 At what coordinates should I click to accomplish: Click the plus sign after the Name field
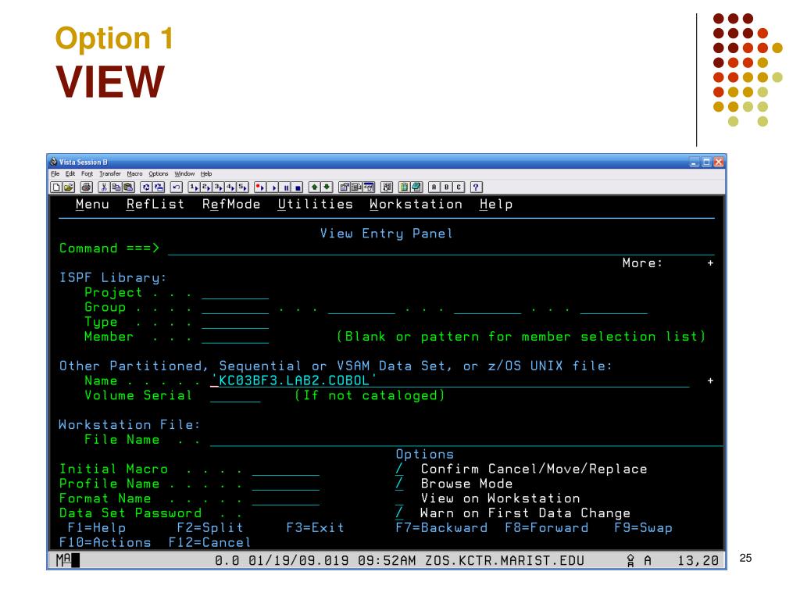[x=710, y=381]
